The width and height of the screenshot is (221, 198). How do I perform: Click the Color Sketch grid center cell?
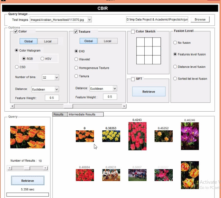click(148, 51)
